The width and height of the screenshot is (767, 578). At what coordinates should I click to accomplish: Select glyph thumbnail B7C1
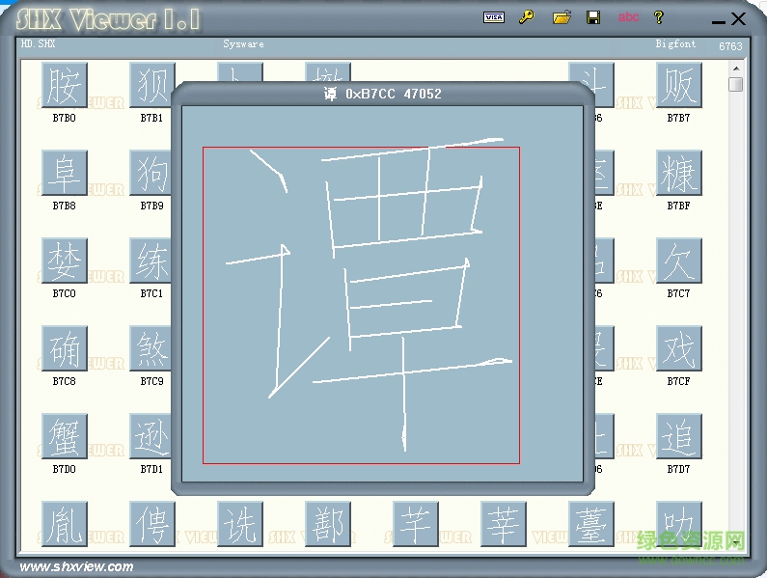pos(151,261)
